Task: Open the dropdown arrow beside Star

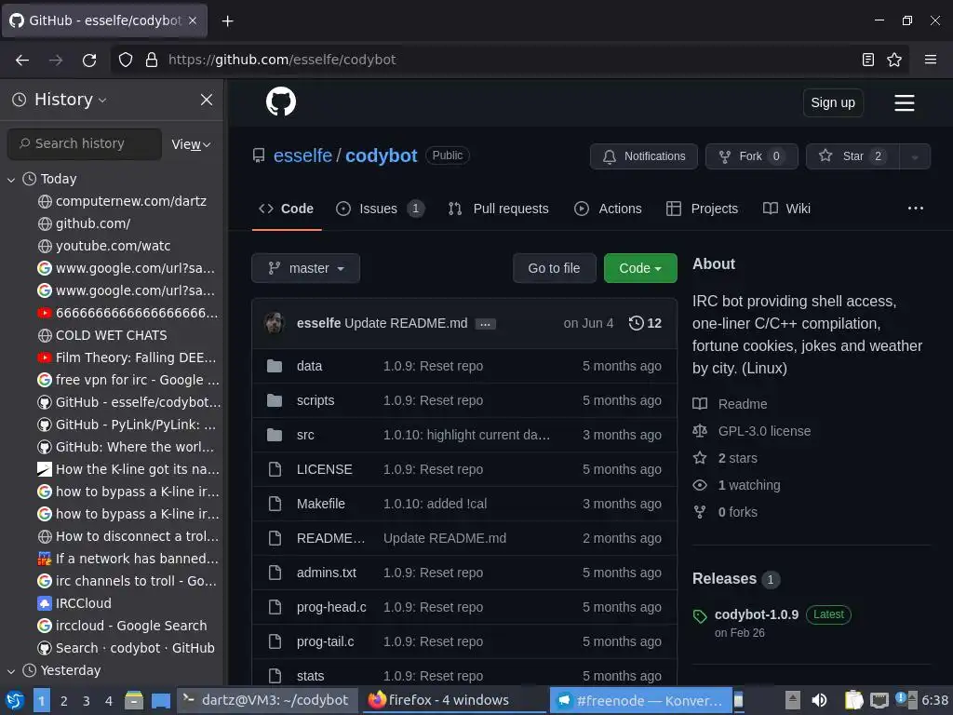Action: pyautogui.click(x=915, y=156)
